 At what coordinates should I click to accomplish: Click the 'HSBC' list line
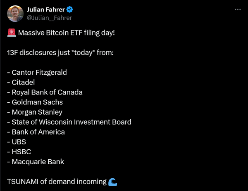[x=20, y=152]
